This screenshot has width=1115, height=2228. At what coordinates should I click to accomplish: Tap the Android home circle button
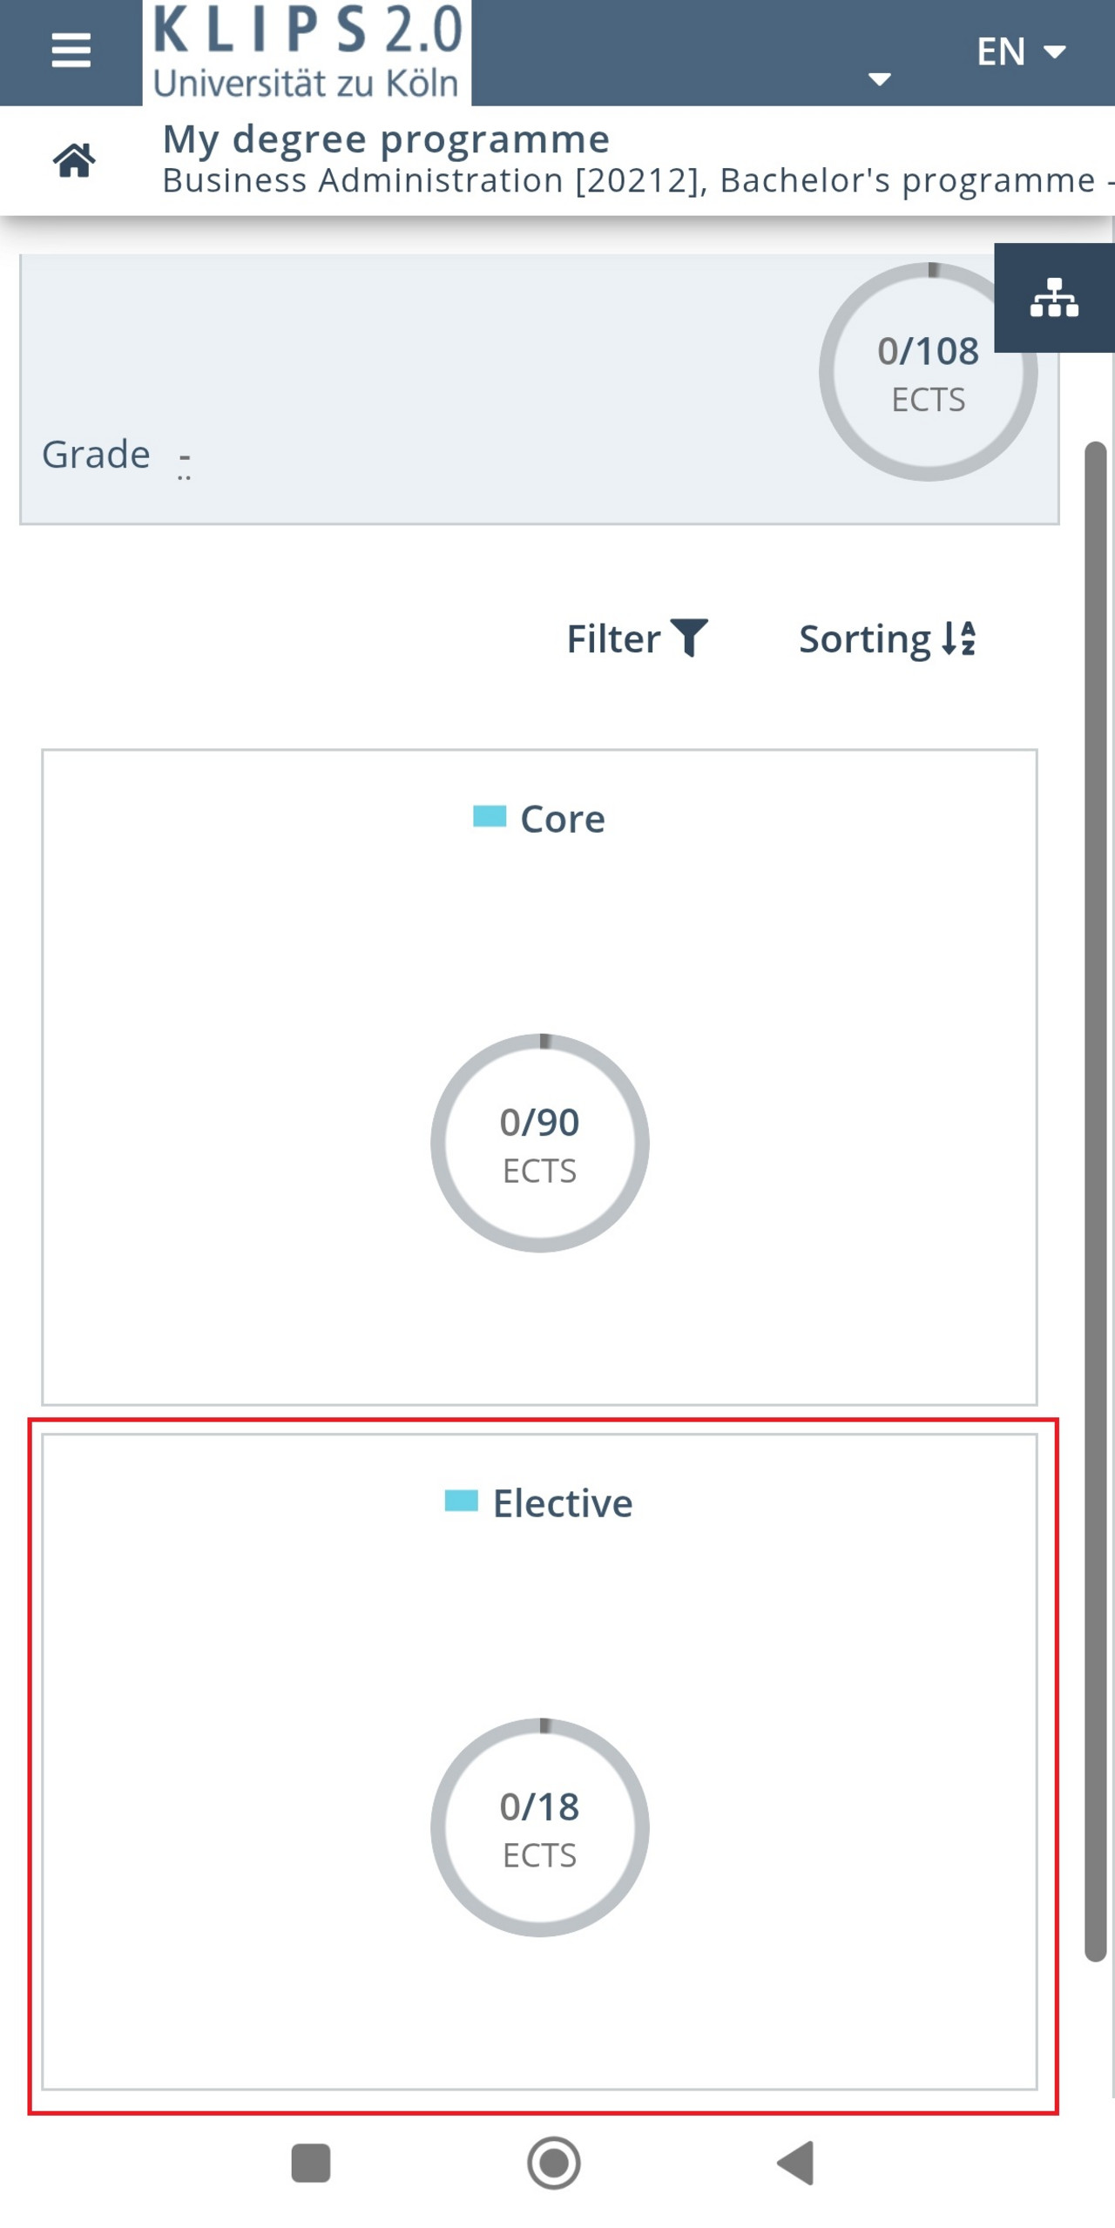pyautogui.click(x=554, y=2164)
